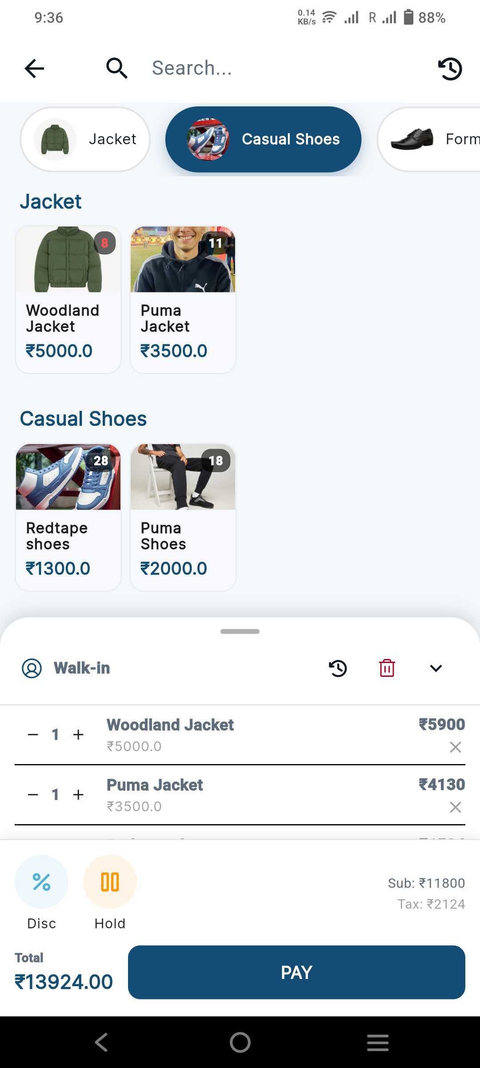This screenshot has height=1068, width=480.
Task: Put the sale on Hold
Action: 110,882
